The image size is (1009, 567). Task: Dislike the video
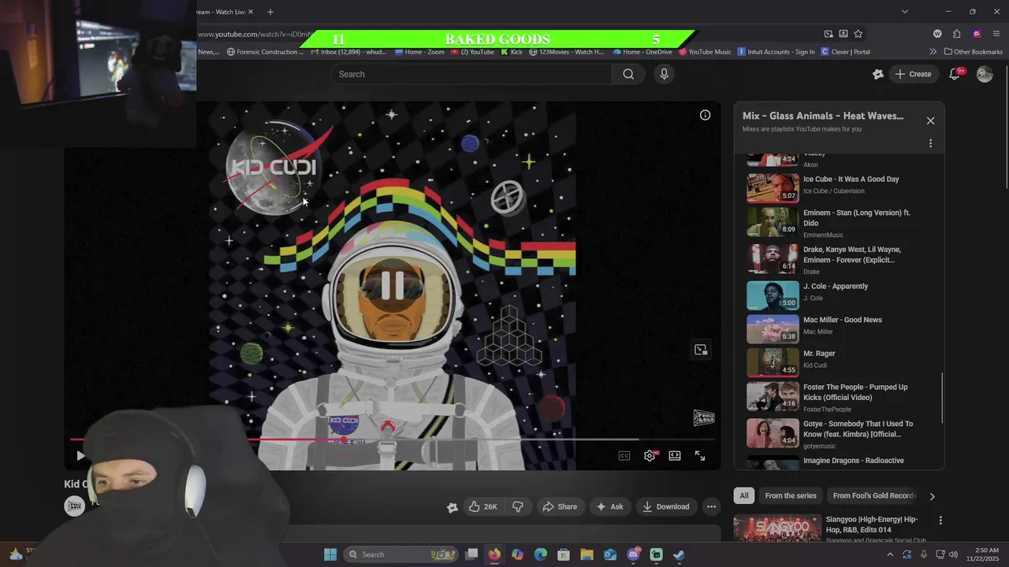click(x=518, y=506)
